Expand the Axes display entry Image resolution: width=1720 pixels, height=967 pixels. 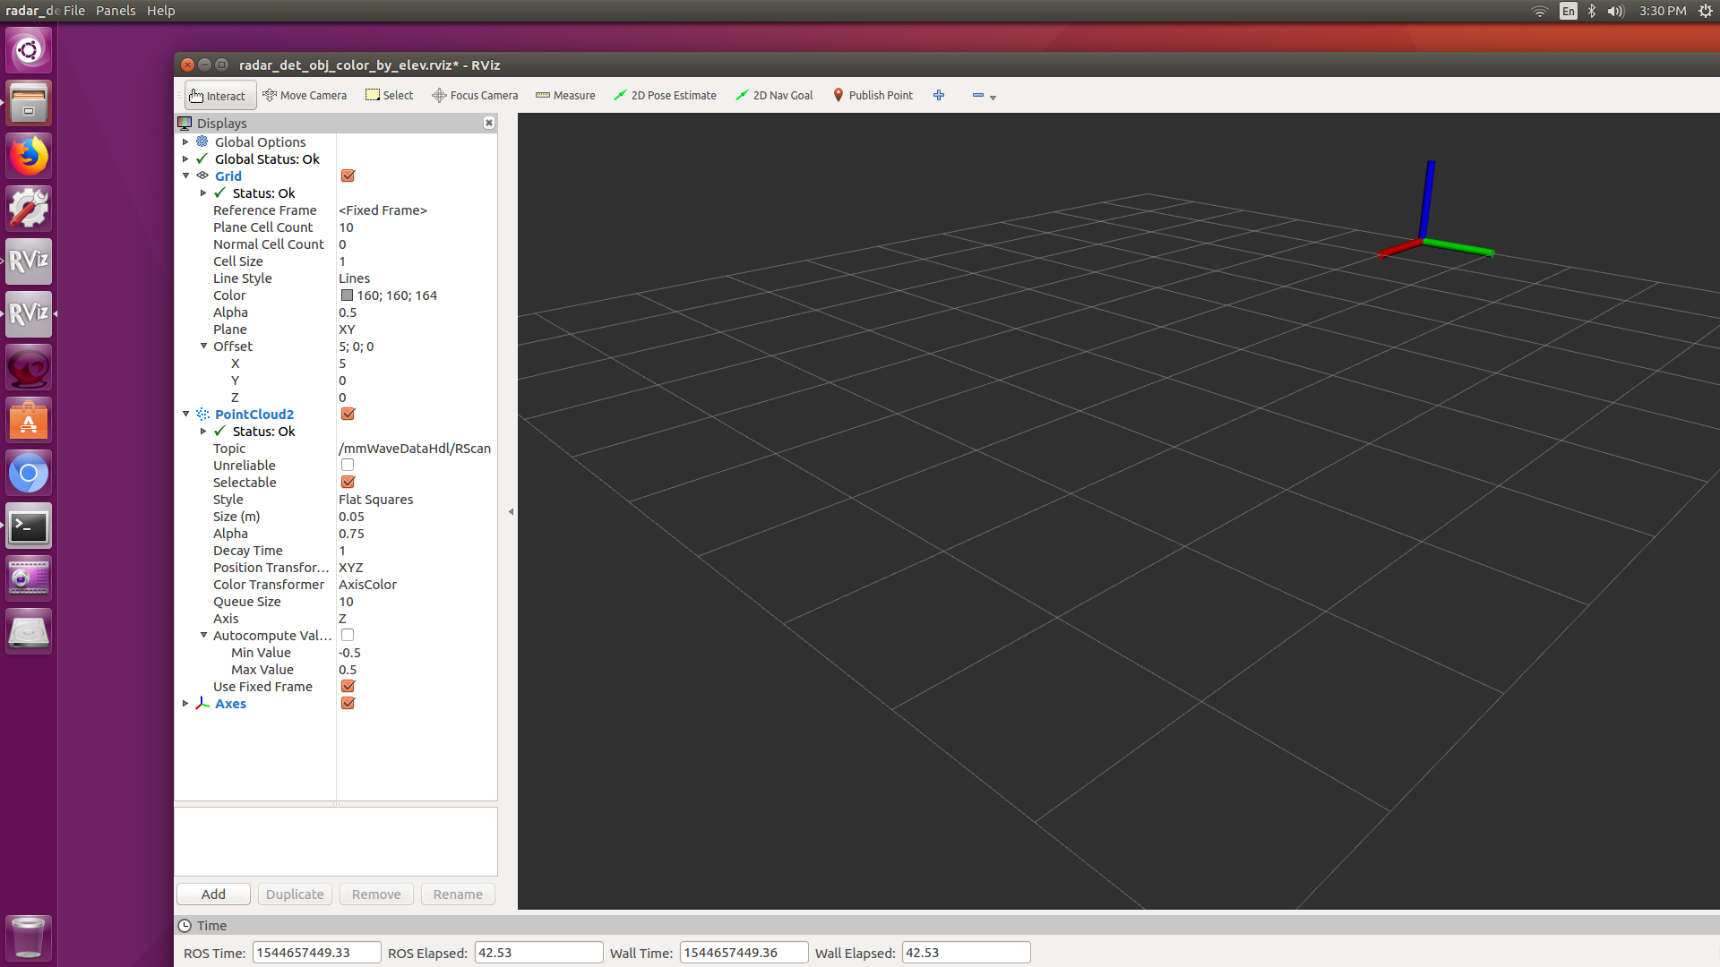(185, 704)
